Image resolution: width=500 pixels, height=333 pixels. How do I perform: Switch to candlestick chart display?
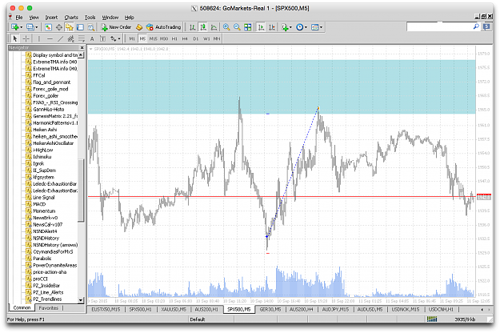click(x=203, y=27)
